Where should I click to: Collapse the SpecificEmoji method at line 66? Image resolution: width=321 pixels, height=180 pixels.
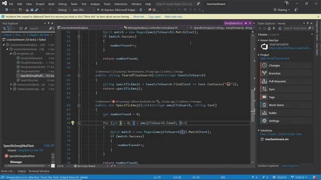pyautogui.click(x=79, y=105)
